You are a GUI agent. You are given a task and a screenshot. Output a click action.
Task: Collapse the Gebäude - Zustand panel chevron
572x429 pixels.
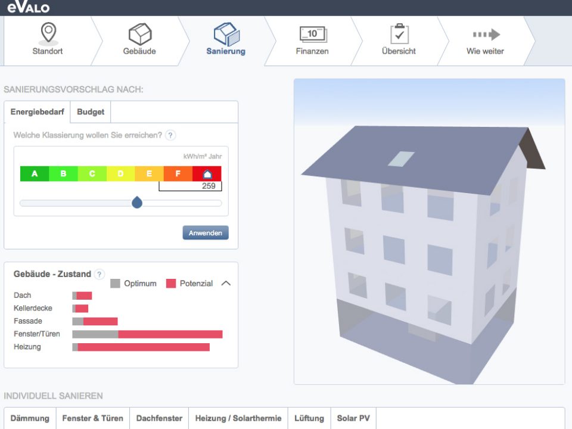coord(226,284)
